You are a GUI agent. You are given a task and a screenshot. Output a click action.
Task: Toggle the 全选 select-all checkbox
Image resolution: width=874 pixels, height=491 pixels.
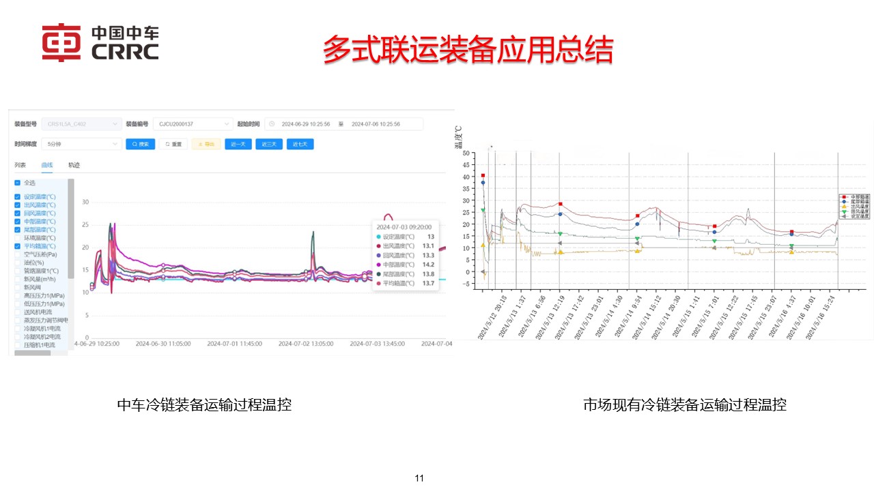[18, 183]
